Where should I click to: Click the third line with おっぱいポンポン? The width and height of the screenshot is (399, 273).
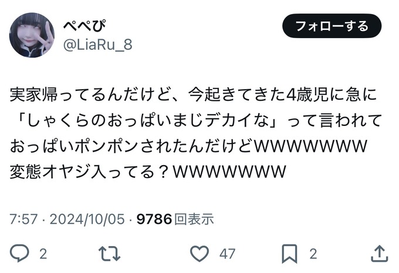coord(188,146)
